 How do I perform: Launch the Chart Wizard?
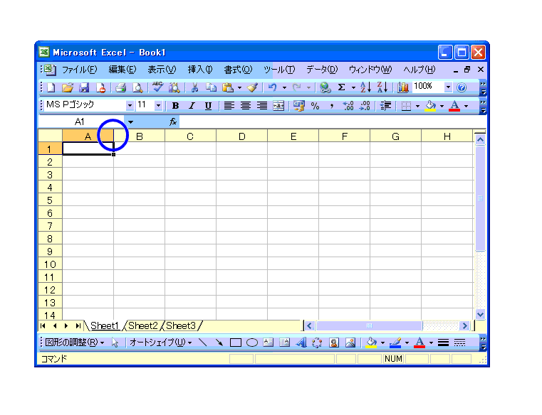pos(402,87)
